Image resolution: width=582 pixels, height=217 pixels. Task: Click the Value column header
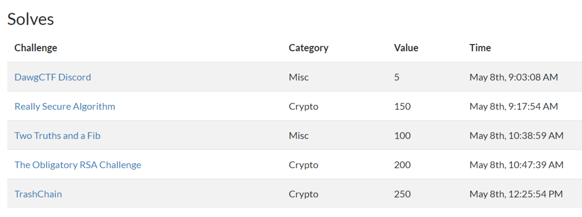click(x=406, y=48)
